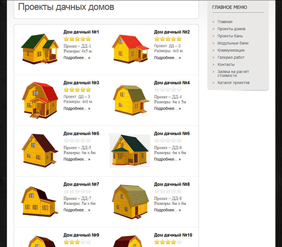Open Каталог проектов menu item
Viewport: 282px width, 247px height.
coord(234,82)
